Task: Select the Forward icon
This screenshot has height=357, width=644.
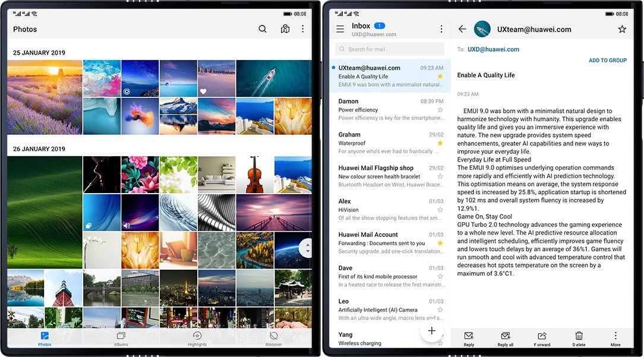Action: (542, 337)
